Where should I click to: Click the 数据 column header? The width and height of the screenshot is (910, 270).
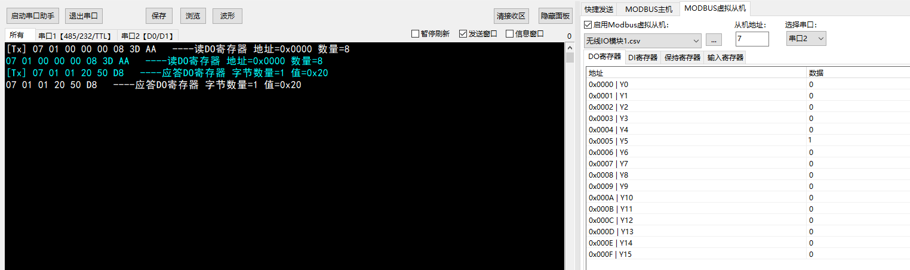[857, 73]
